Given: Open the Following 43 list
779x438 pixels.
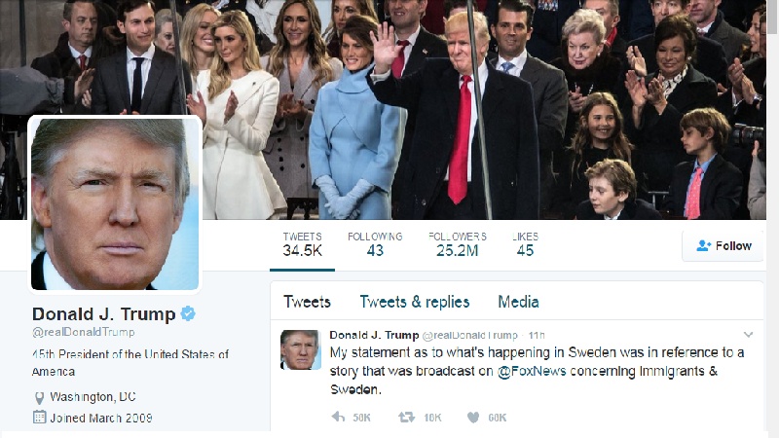Looking at the screenshot, I should coord(375,244).
